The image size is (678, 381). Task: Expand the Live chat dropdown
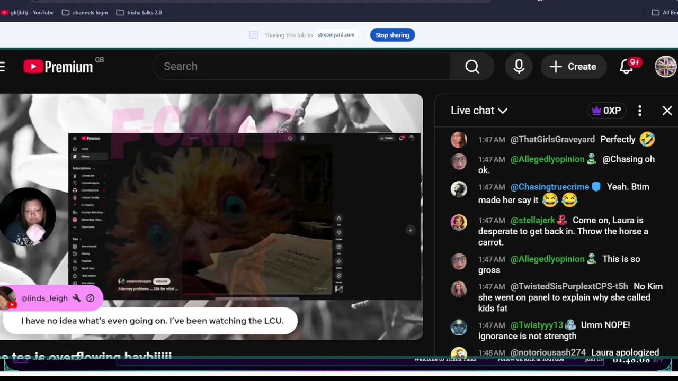[x=479, y=111]
